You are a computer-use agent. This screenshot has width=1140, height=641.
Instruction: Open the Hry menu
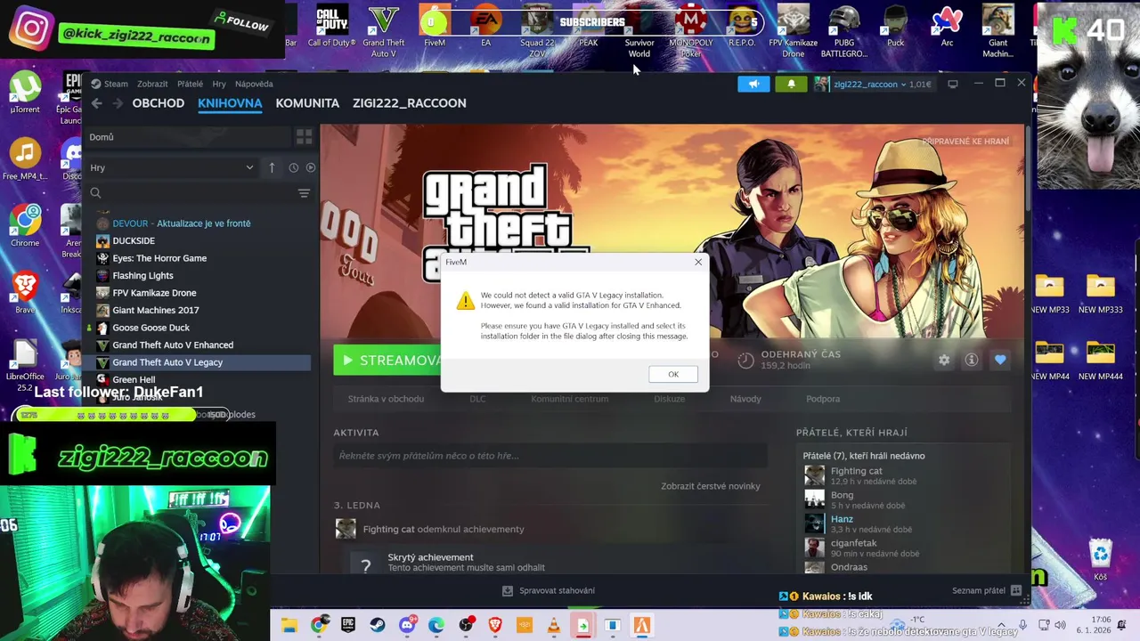219,84
